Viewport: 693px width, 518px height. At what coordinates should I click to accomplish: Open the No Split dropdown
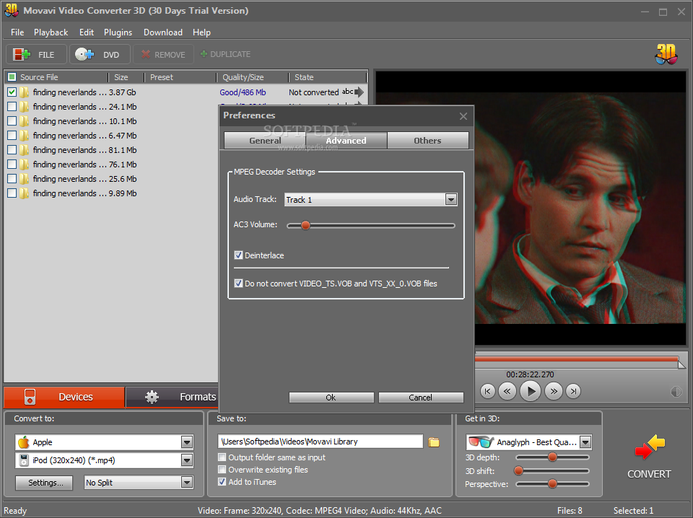[x=187, y=482]
